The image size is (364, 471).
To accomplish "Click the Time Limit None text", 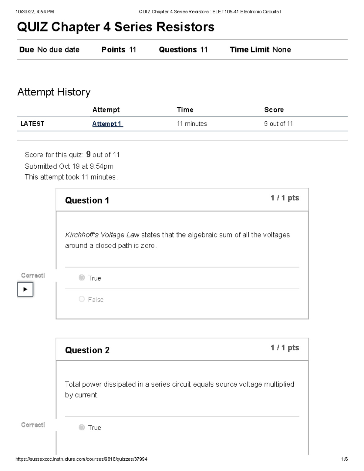I will 260,50.
